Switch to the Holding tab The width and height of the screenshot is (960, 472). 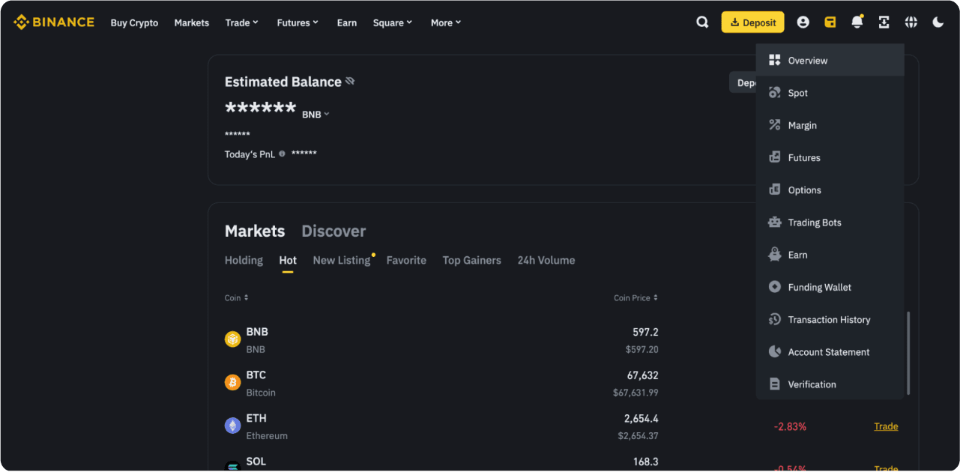coord(244,261)
